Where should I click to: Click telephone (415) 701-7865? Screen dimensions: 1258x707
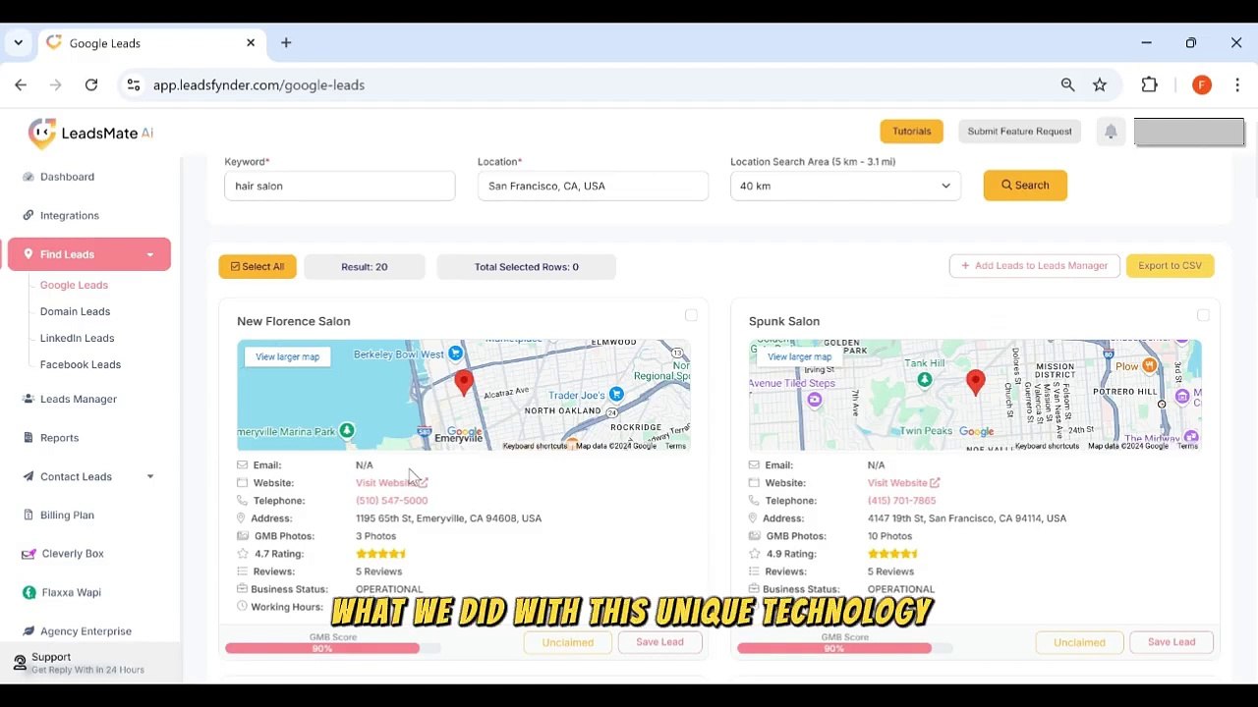pos(901,501)
